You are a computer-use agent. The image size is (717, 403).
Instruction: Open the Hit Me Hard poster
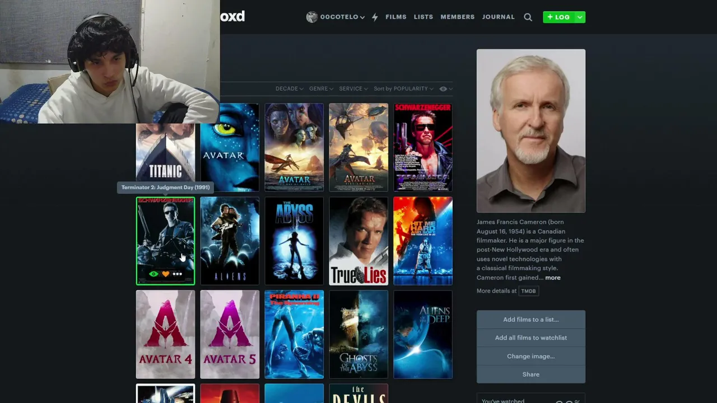(423, 241)
